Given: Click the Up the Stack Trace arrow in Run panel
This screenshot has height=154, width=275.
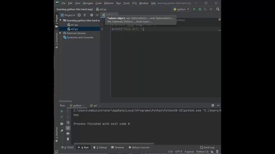Looking at the screenshot, I should [68, 111].
